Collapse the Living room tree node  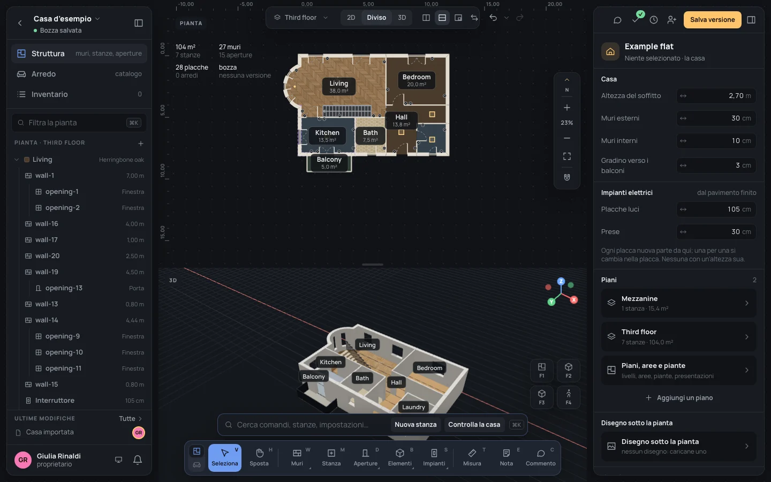pos(17,160)
